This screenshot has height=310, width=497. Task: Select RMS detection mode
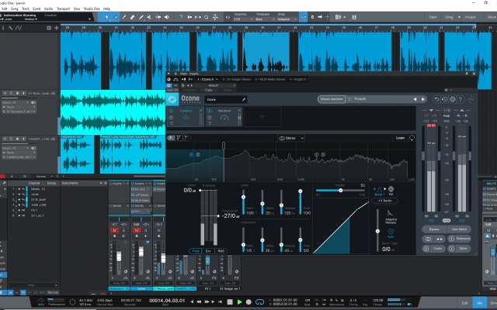221,251
